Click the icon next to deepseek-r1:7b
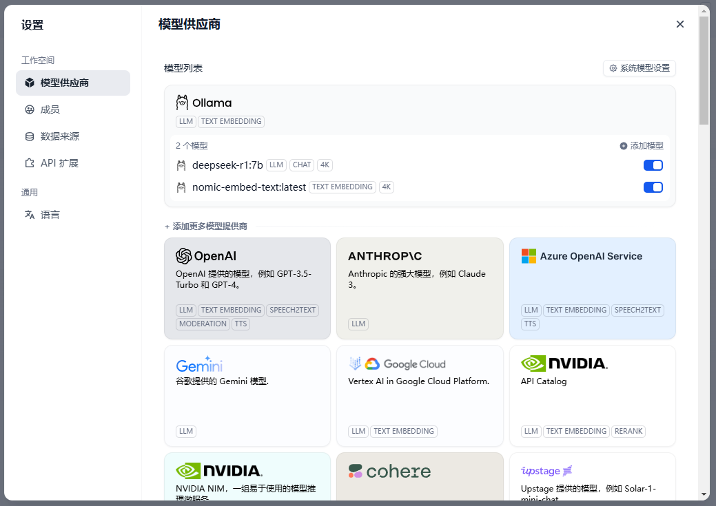This screenshot has height=506, width=716. pos(181,165)
